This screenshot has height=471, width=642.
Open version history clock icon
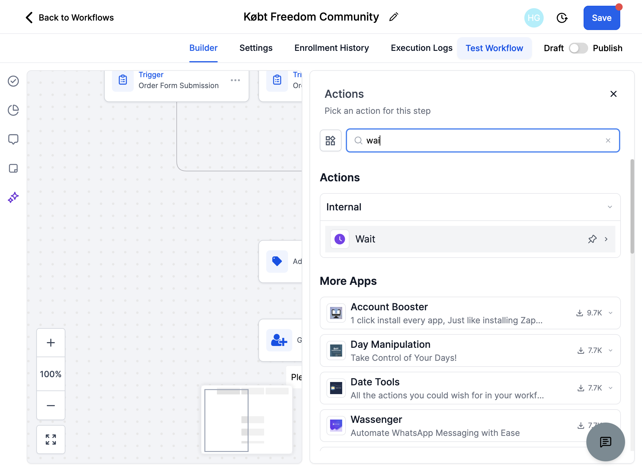coord(562,18)
